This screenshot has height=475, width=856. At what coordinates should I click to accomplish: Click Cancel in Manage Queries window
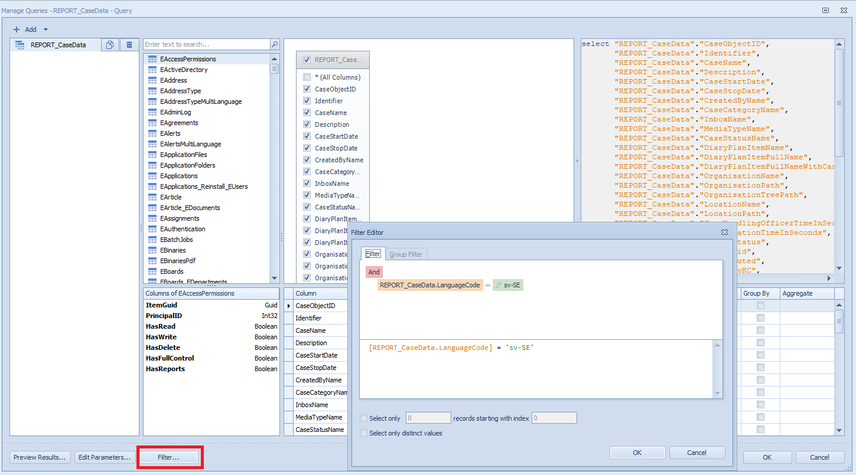(x=819, y=457)
